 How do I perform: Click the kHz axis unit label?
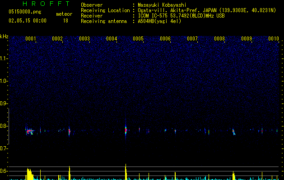click(x=4, y=36)
